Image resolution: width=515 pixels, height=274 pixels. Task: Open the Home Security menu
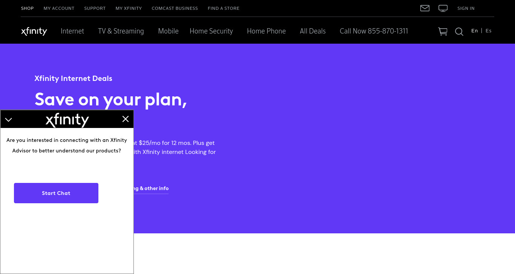pos(211,31)
